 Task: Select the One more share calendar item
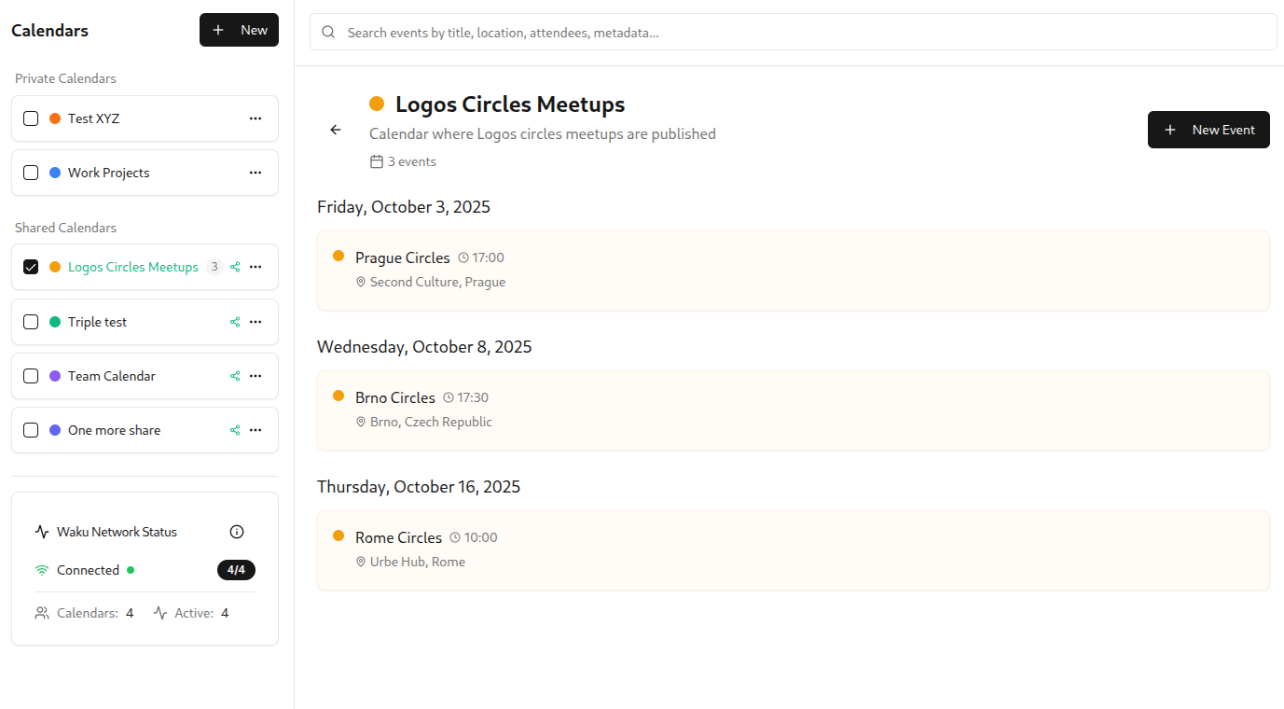point(114,430)
